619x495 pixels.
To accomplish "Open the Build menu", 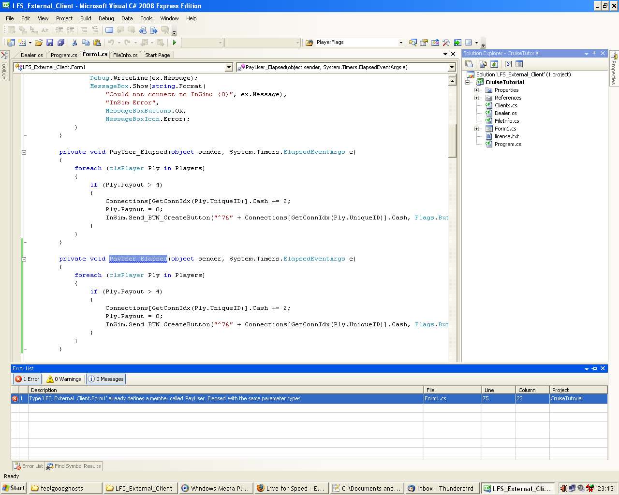I will coord(86,18).
